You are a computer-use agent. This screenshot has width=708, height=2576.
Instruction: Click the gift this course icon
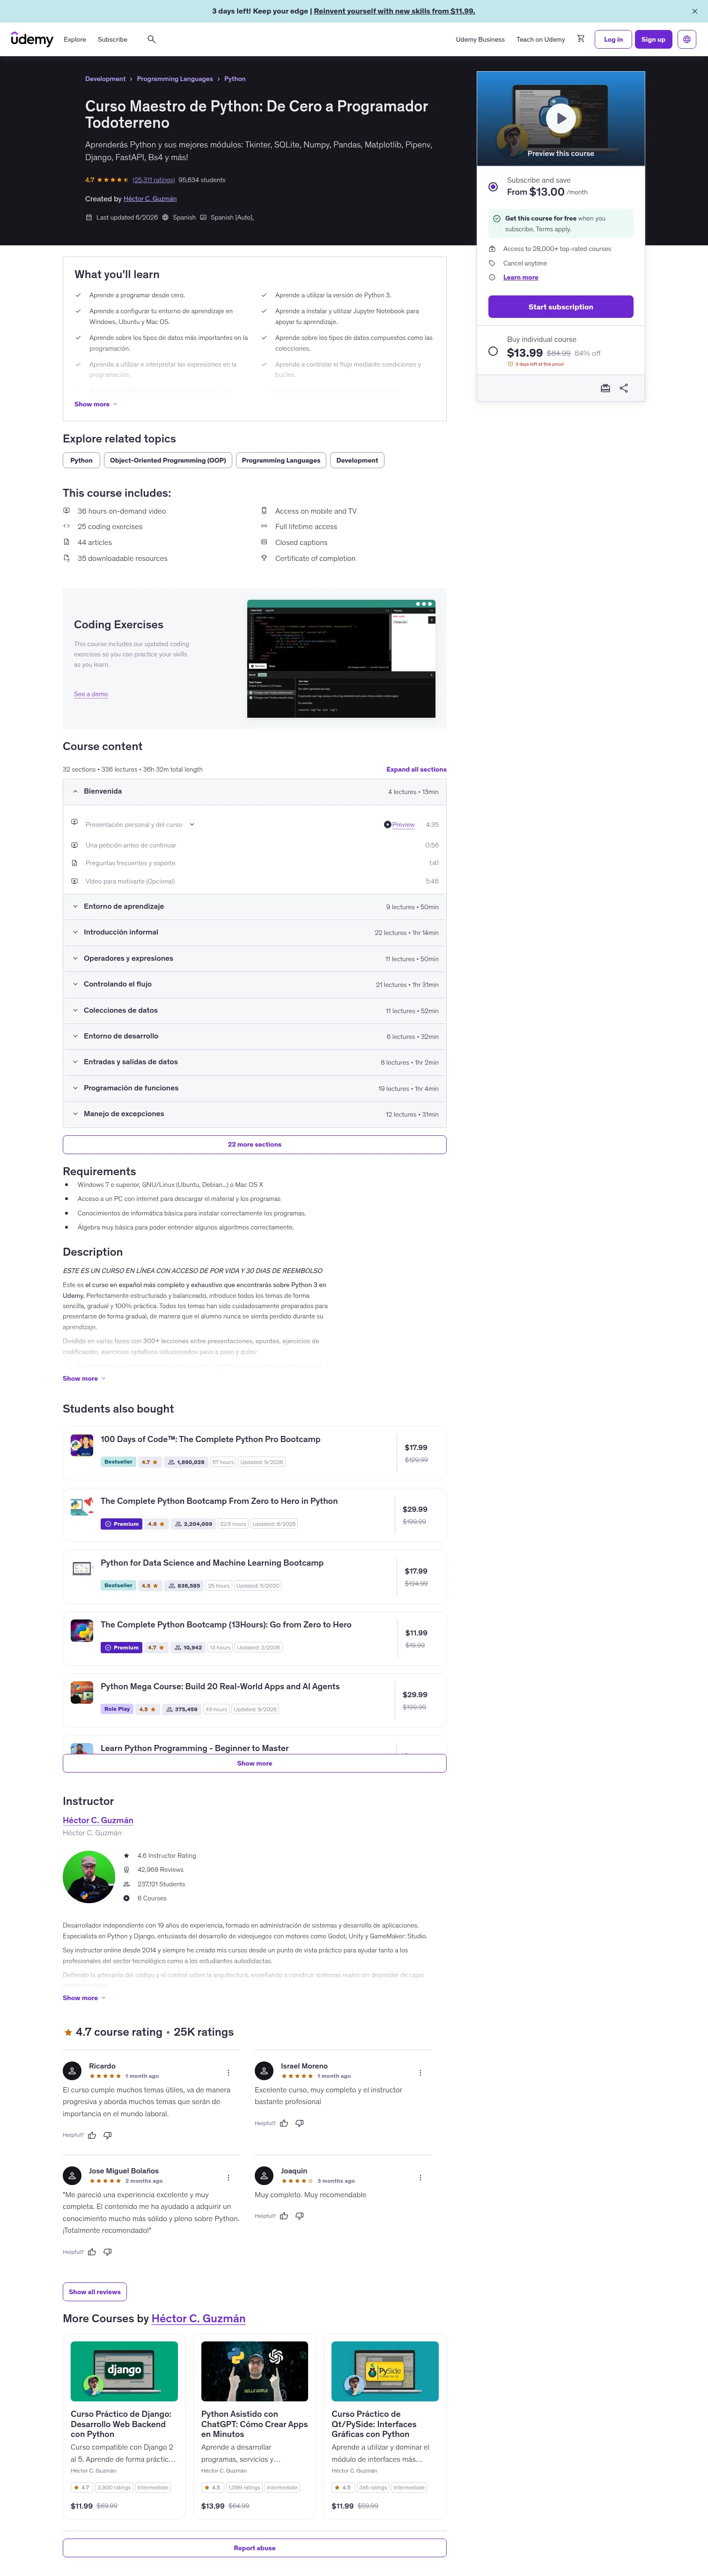coord(605,388)
